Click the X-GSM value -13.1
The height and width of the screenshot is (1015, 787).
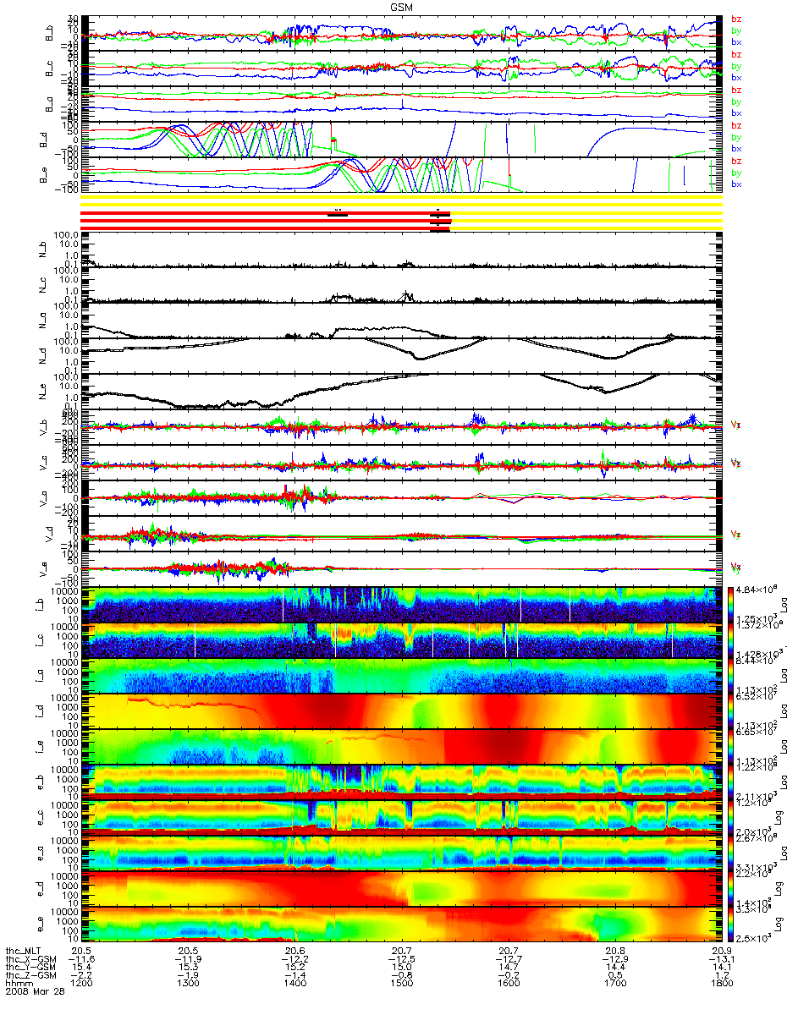click(x=721, y=961)
